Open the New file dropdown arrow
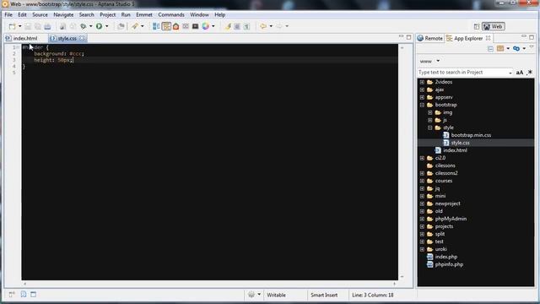540x304 pixels. [19, 26]
